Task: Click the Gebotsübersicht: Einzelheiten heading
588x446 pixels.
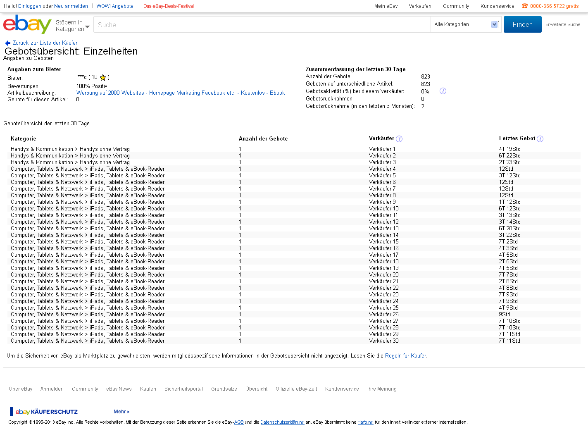Action: tap(71, 51)
